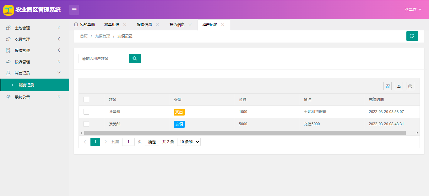The image size is (429, 196).
Task: Click the 请输入用户姓名 search field
Action: [x=103, y=59]
